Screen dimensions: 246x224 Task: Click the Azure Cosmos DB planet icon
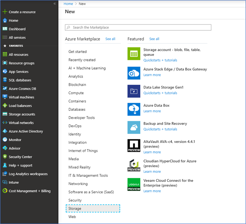coord(5,88)
